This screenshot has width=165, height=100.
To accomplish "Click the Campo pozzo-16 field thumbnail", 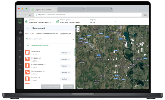I will coord(27,72).
